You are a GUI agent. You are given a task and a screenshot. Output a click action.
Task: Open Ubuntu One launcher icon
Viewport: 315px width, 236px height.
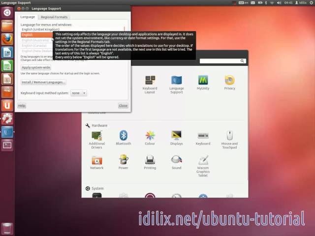7,105
